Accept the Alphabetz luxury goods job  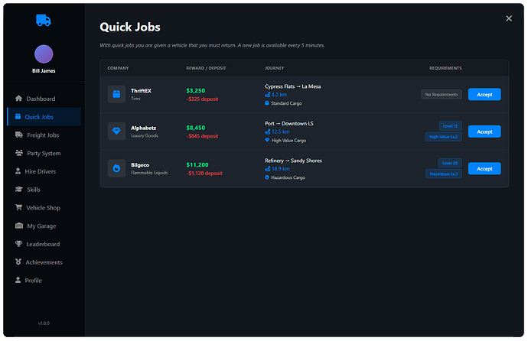pos(484,132)
